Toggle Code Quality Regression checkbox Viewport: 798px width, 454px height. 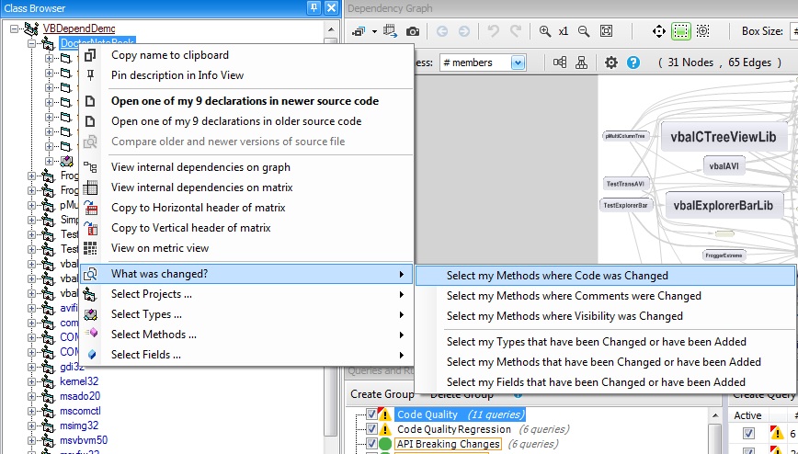point(371,429)
